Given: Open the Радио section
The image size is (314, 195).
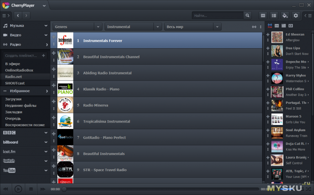Looking at the screenshot, I should click(25, 44).
